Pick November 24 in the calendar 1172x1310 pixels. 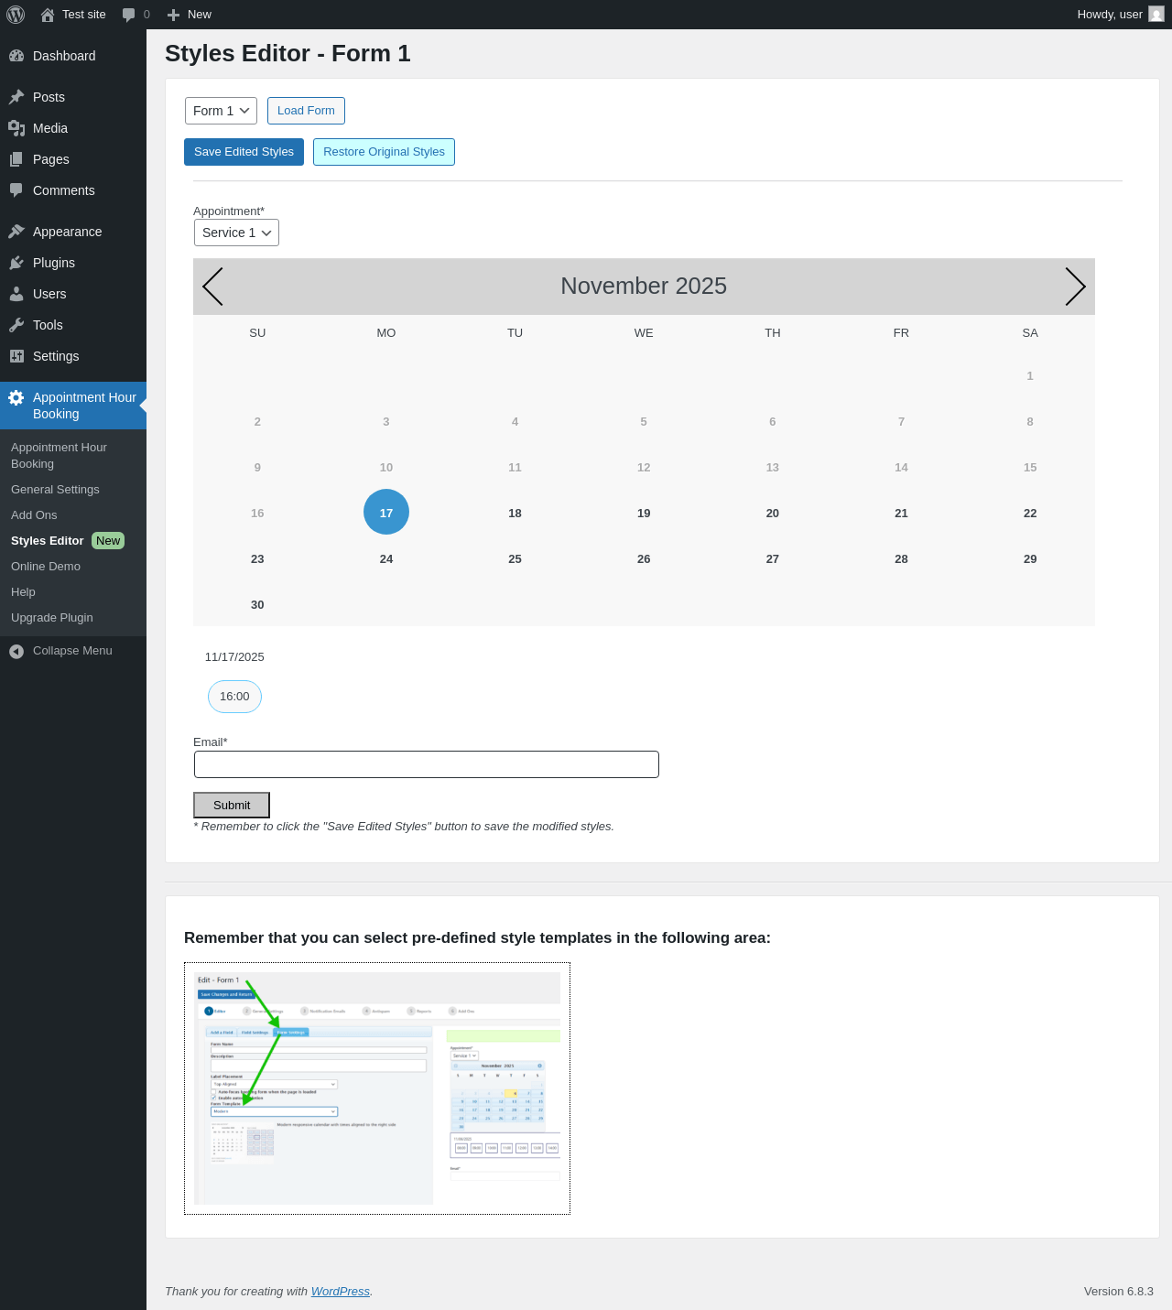tap(386, 558)
